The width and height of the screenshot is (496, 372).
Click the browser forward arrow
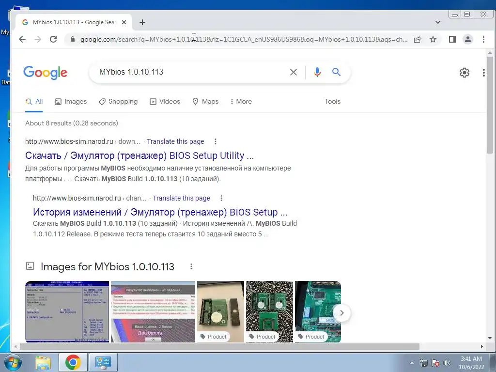[38, 39]
